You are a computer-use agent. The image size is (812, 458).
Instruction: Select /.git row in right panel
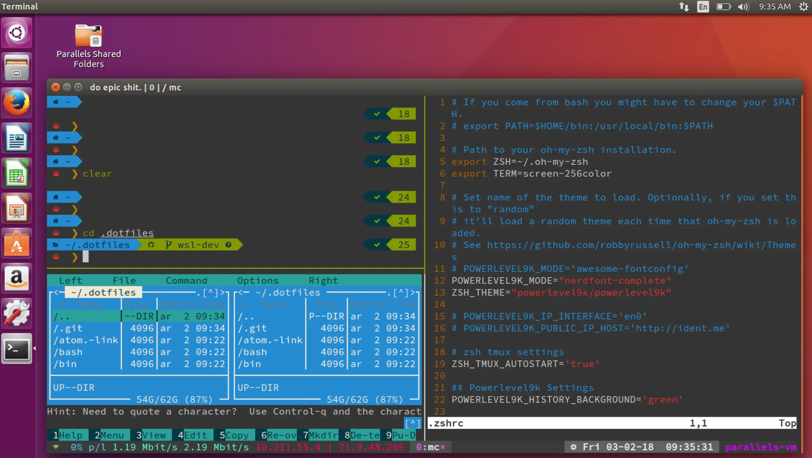tap(327, 328)
